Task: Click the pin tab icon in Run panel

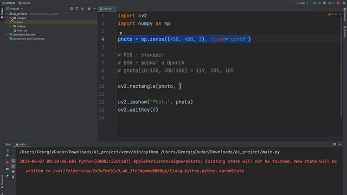Action: click(x=7, y=176)
